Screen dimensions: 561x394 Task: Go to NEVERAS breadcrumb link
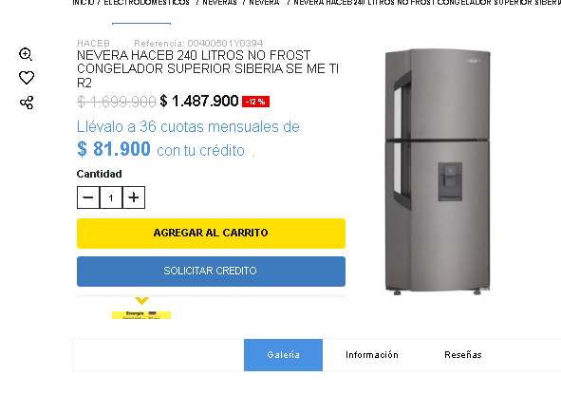click(219, 3)
